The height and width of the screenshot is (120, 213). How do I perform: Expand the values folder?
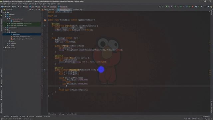tap(7, 46)
